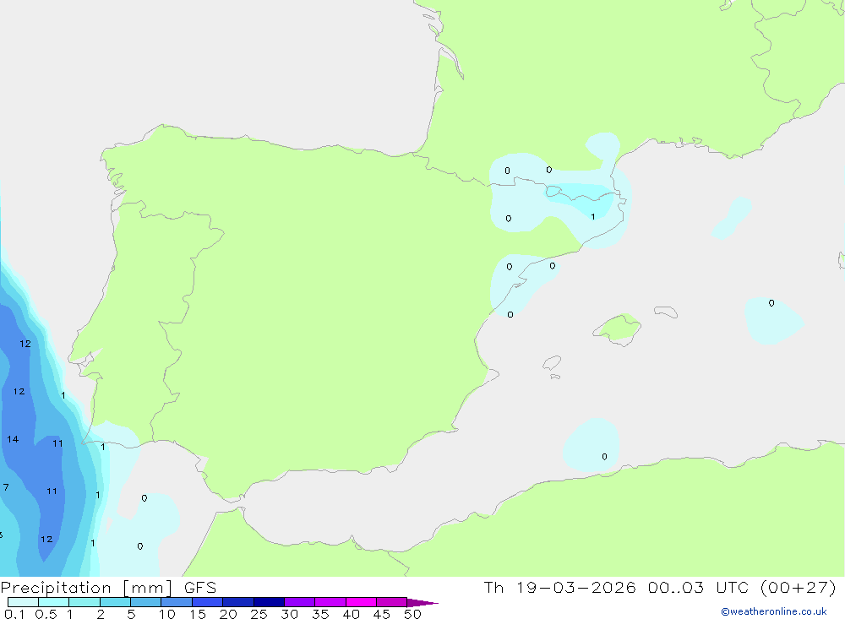Viewport: 845px width, 619px height.
Task: Select the 2–5 mm legend swatch
Action: click(115, 602)
